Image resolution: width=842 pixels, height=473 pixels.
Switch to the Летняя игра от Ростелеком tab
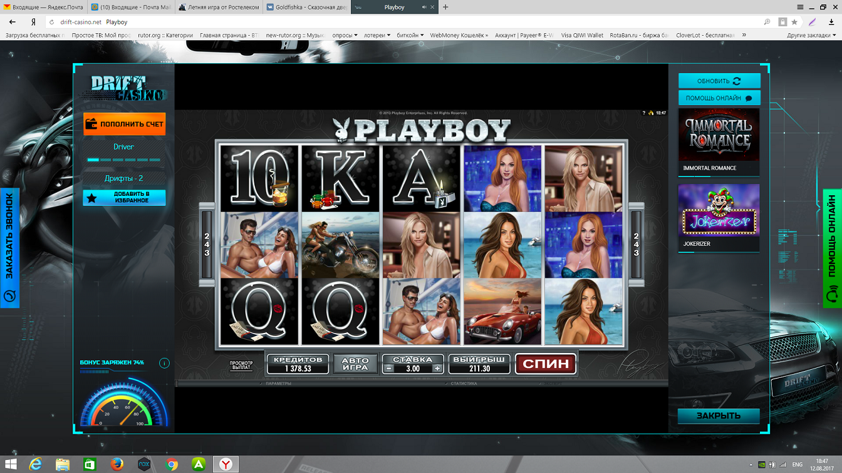pyautogui.click(x=219, y=8)
